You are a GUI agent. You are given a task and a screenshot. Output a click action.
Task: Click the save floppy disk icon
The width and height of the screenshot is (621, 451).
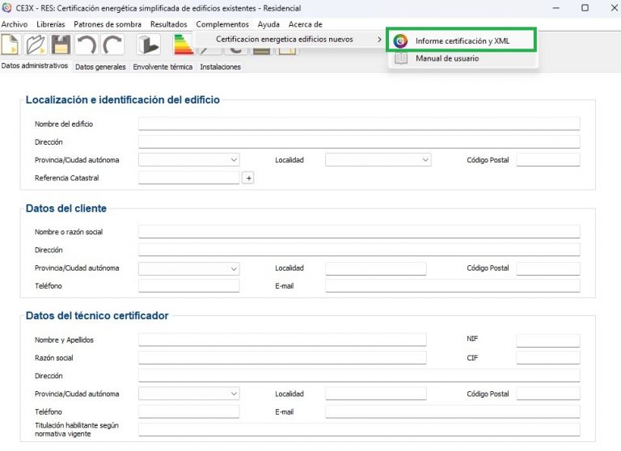pos(61,44)
